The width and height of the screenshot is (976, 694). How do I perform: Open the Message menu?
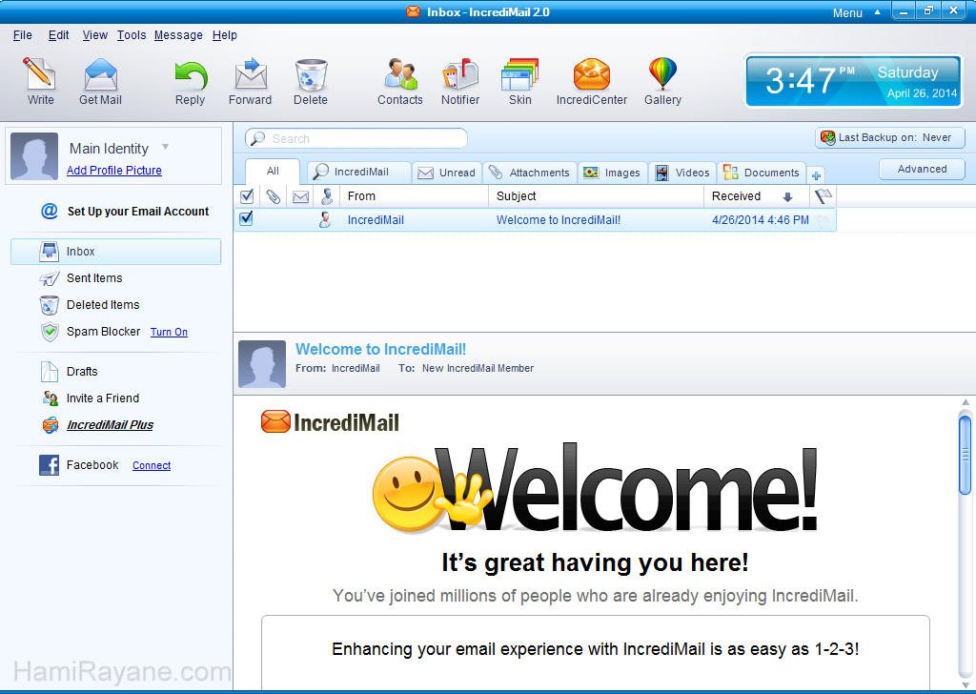[178, 35]
